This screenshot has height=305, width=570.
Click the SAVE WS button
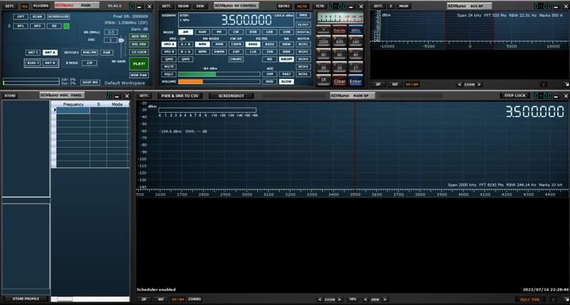click(90, 83)
